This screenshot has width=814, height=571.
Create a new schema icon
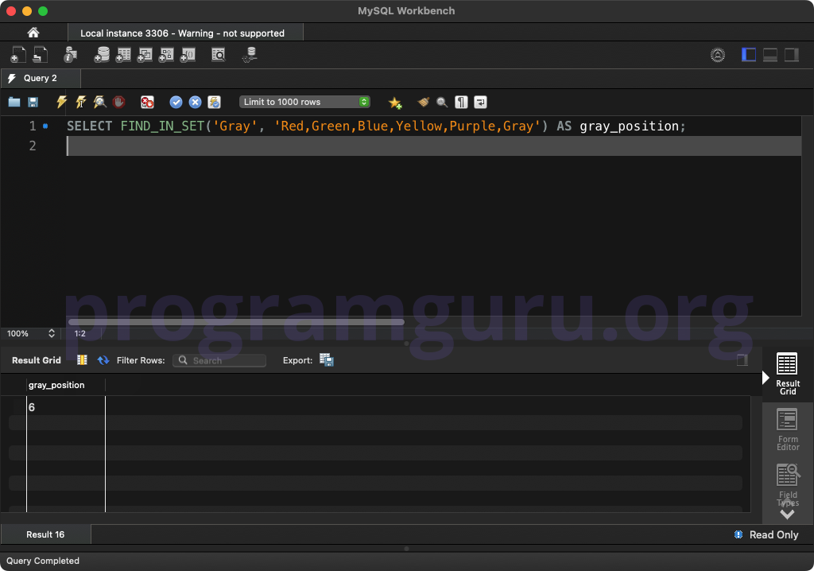pos(102,55)
